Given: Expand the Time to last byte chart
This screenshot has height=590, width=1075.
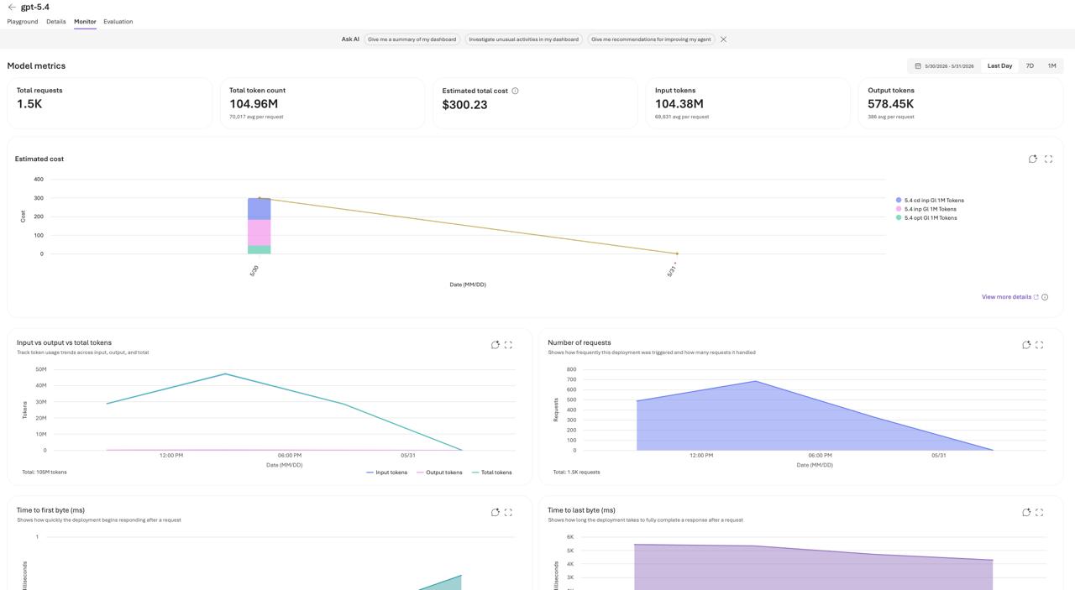Looking at the screenshot, I should point(1040,512).
